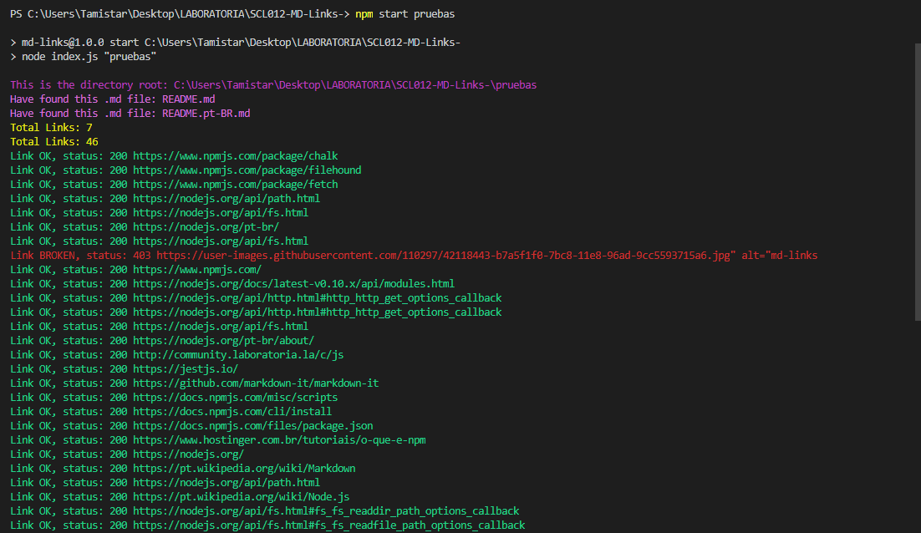This screenshot has height=533, width=921.
Task: Open the https://www.npmjs.com/ homepage link
Action: (196, 270)
